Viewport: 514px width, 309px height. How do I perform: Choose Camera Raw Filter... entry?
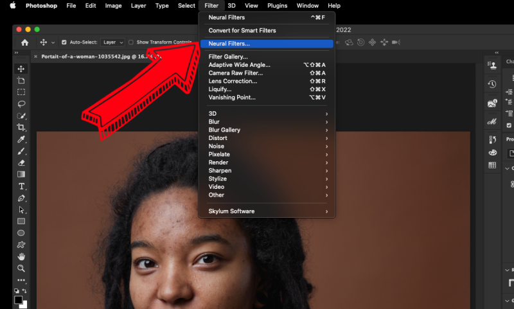click(267, 73)
